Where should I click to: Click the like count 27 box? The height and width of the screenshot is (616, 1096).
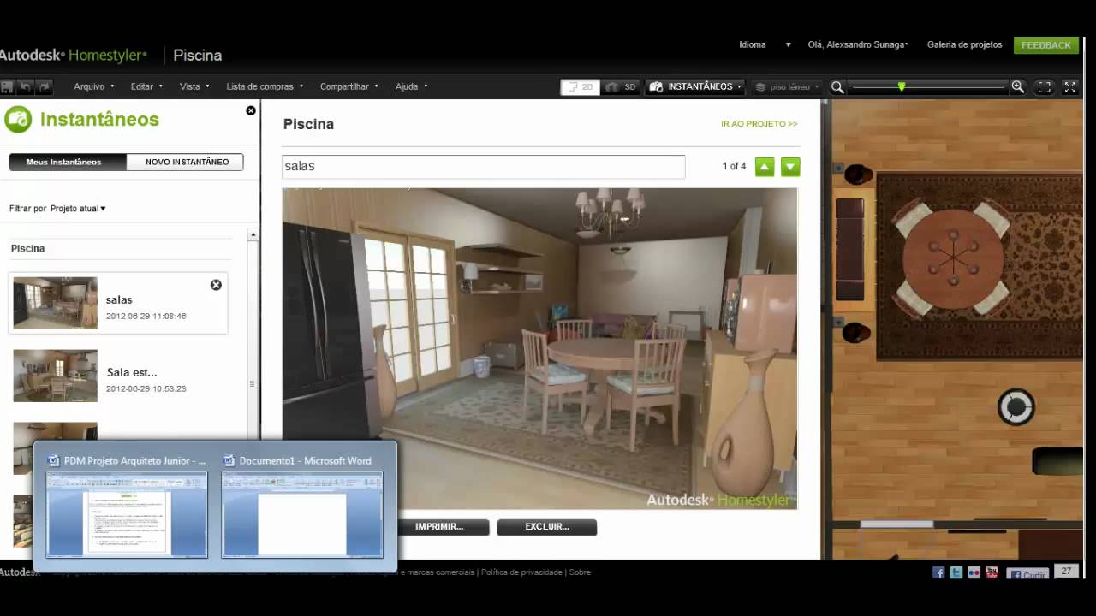coord(1066,572)
